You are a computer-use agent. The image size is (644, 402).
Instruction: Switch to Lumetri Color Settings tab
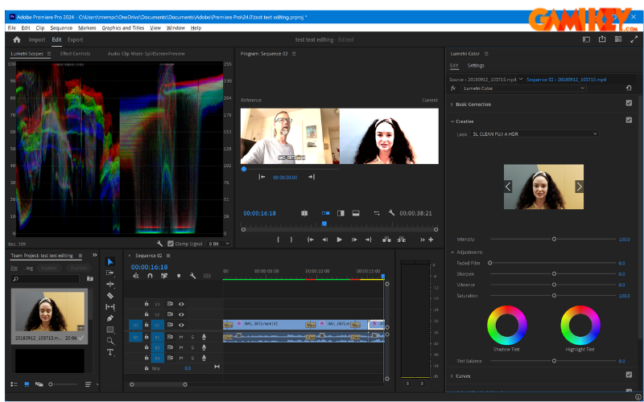[476, 66]
